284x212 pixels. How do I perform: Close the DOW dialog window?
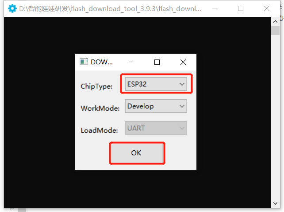coord(183,62)
